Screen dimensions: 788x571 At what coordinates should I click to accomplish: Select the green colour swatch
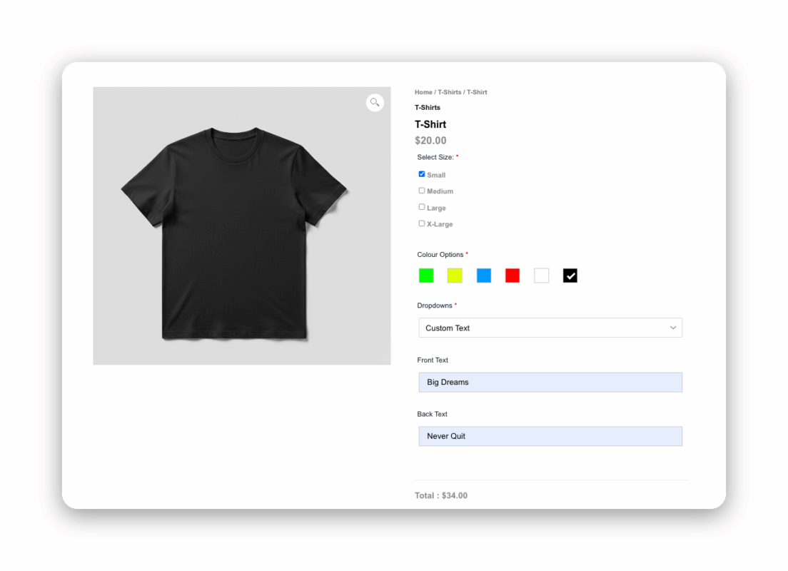tap(426, 276)
